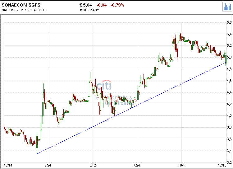This screenshot has height=169, width=233.
Task: Click the 5,0 price axis label
Action: 229,57
